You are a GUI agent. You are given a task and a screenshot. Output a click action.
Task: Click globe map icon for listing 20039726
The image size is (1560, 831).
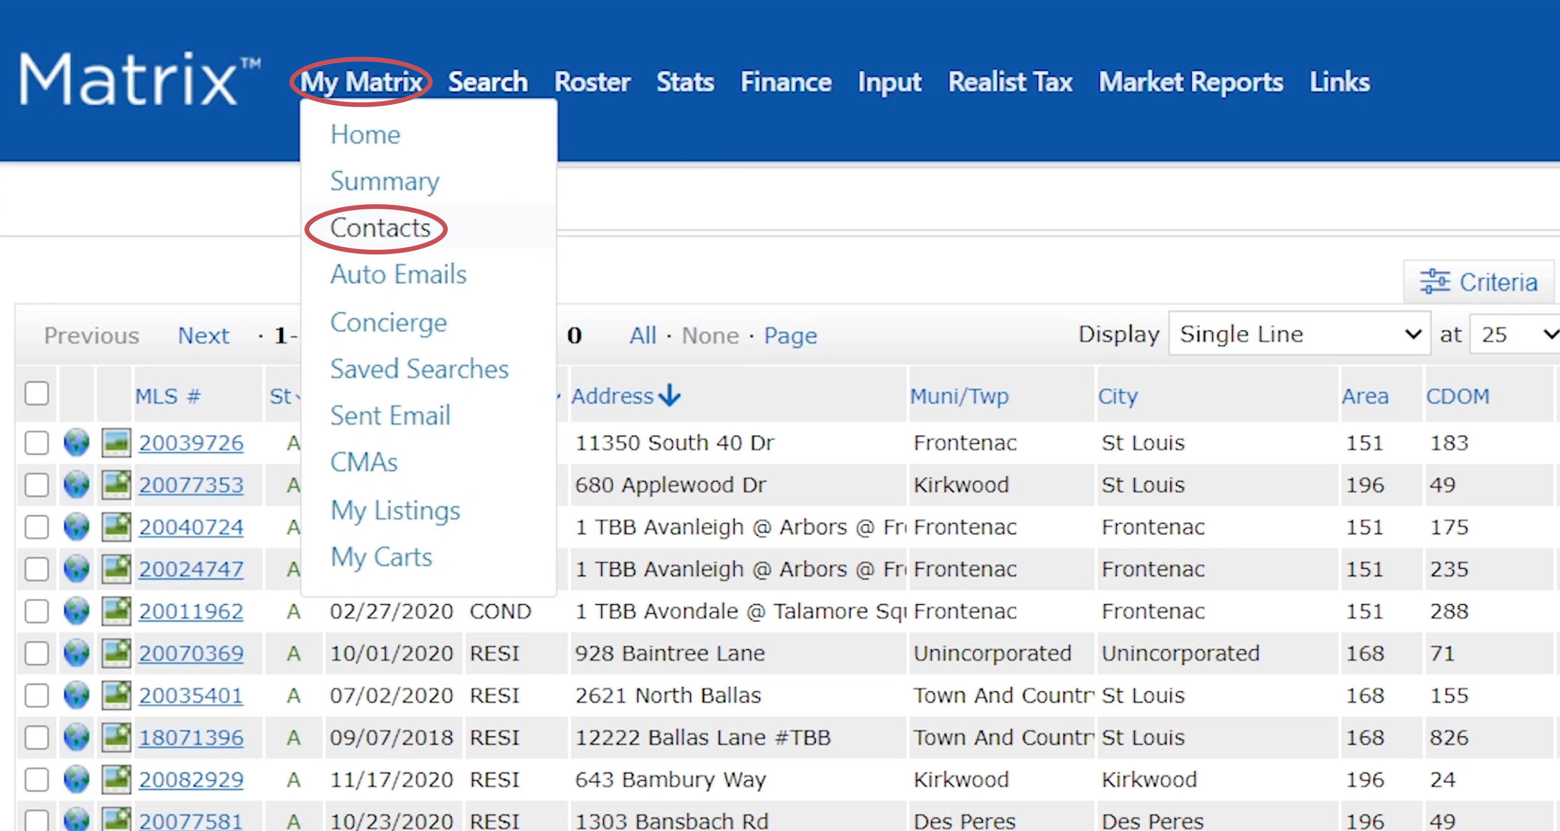pos(76,442)
